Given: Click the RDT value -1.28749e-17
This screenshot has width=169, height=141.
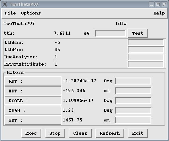Looking at the screenshot, I should pyautogui.click(x=79, y=81).
